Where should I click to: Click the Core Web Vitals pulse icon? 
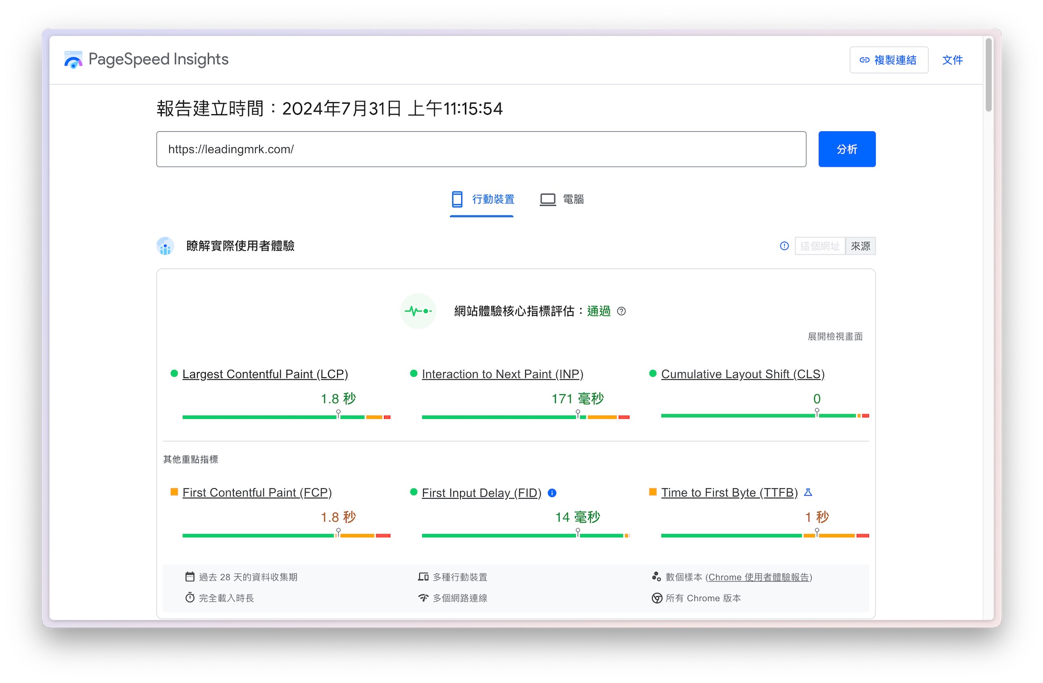418,311
